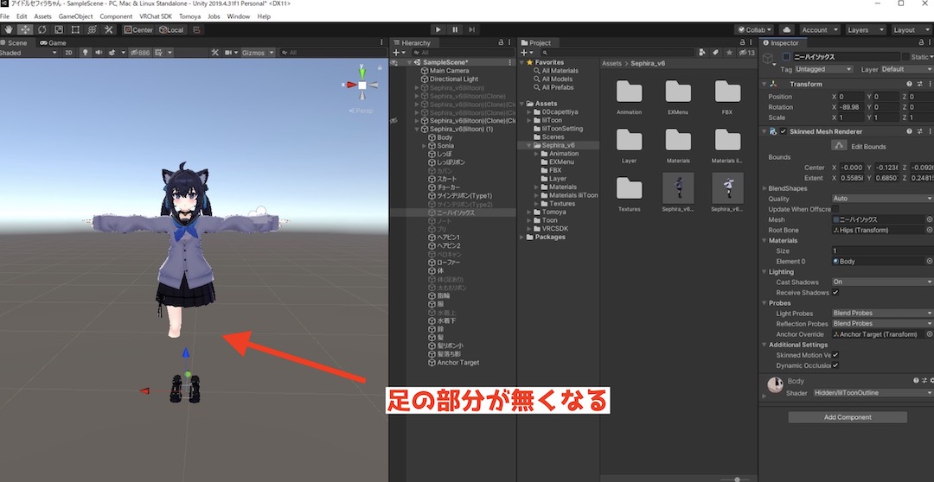This screenshot has height=482, width=934.
Task: Open Window menu
Action: [239, 16]
